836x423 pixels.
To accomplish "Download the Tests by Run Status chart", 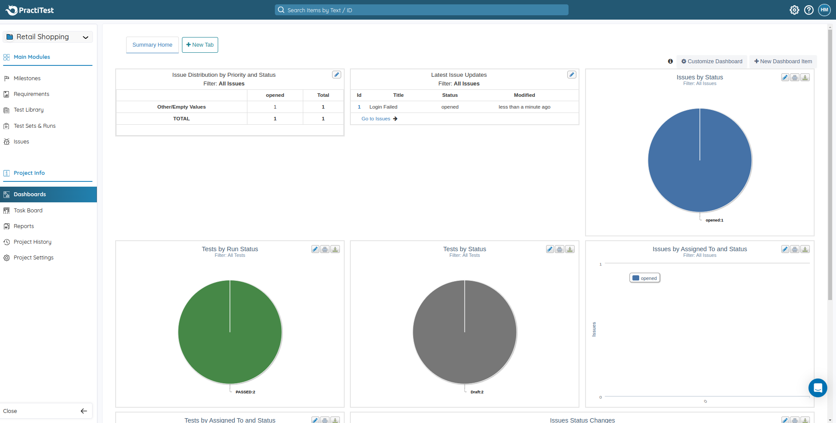I will pos(335,249).
